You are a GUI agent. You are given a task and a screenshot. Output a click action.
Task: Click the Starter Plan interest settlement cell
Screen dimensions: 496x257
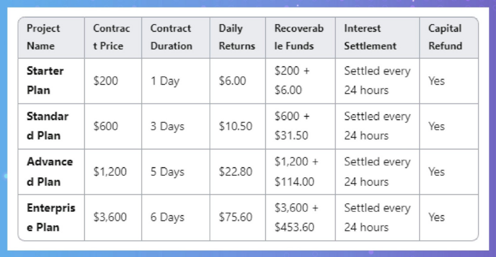377,81
